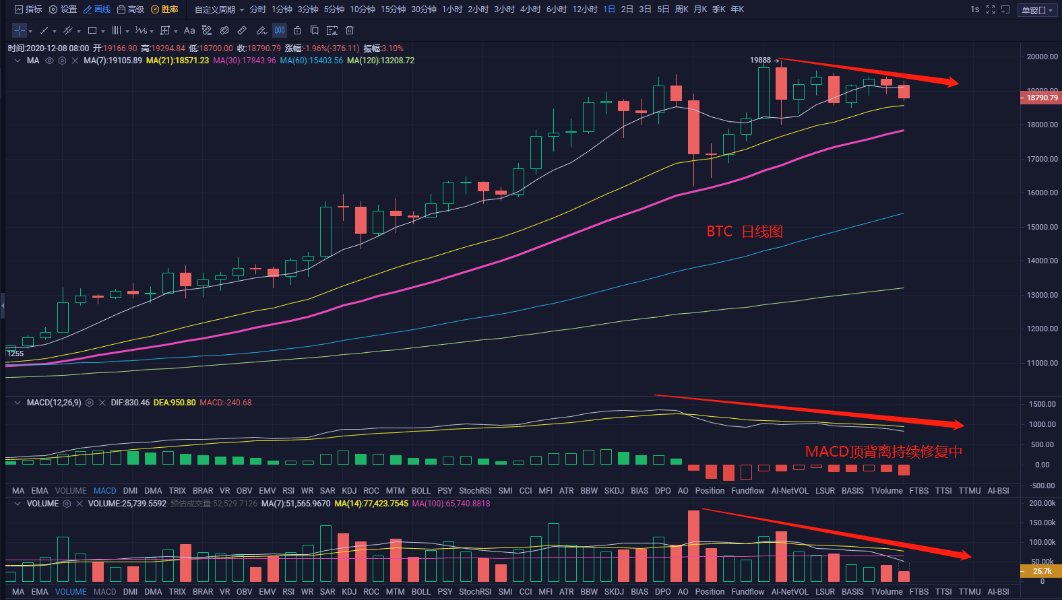Switch volume panel to OBV indicator
Image resolution: width=1062 pixels, height=600 pixels.
click(x=244, y=592)
